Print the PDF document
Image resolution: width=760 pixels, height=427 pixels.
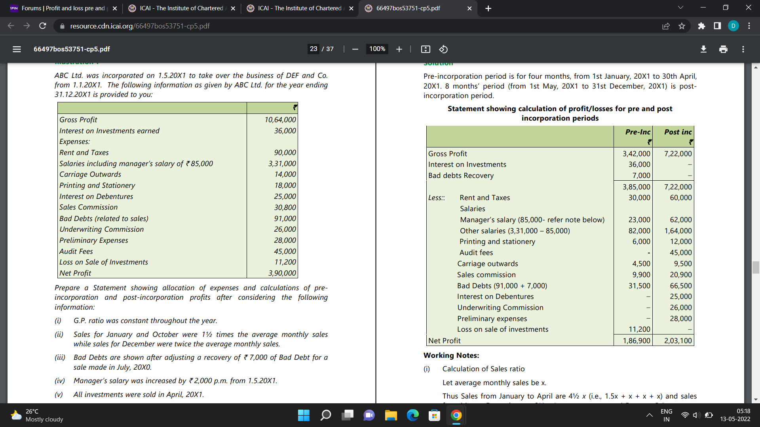point(723,49)
